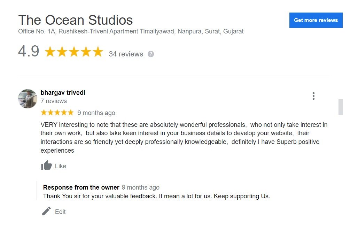Click the review's 9 months ago timestamp
Screen dimensions: 358x238
96,113
